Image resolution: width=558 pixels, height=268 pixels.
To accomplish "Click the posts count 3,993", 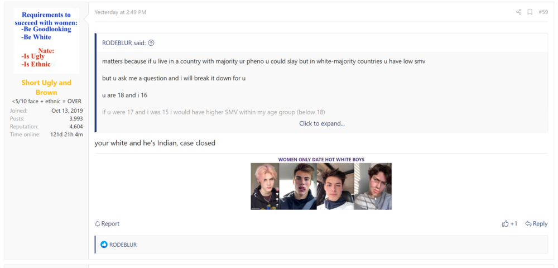I will (75, 118).
